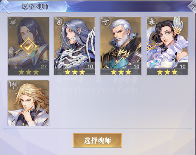Click the plant support icon on third card
This screenshot has width=196, height=155.
pyautogui.click(x=105, y=22)
